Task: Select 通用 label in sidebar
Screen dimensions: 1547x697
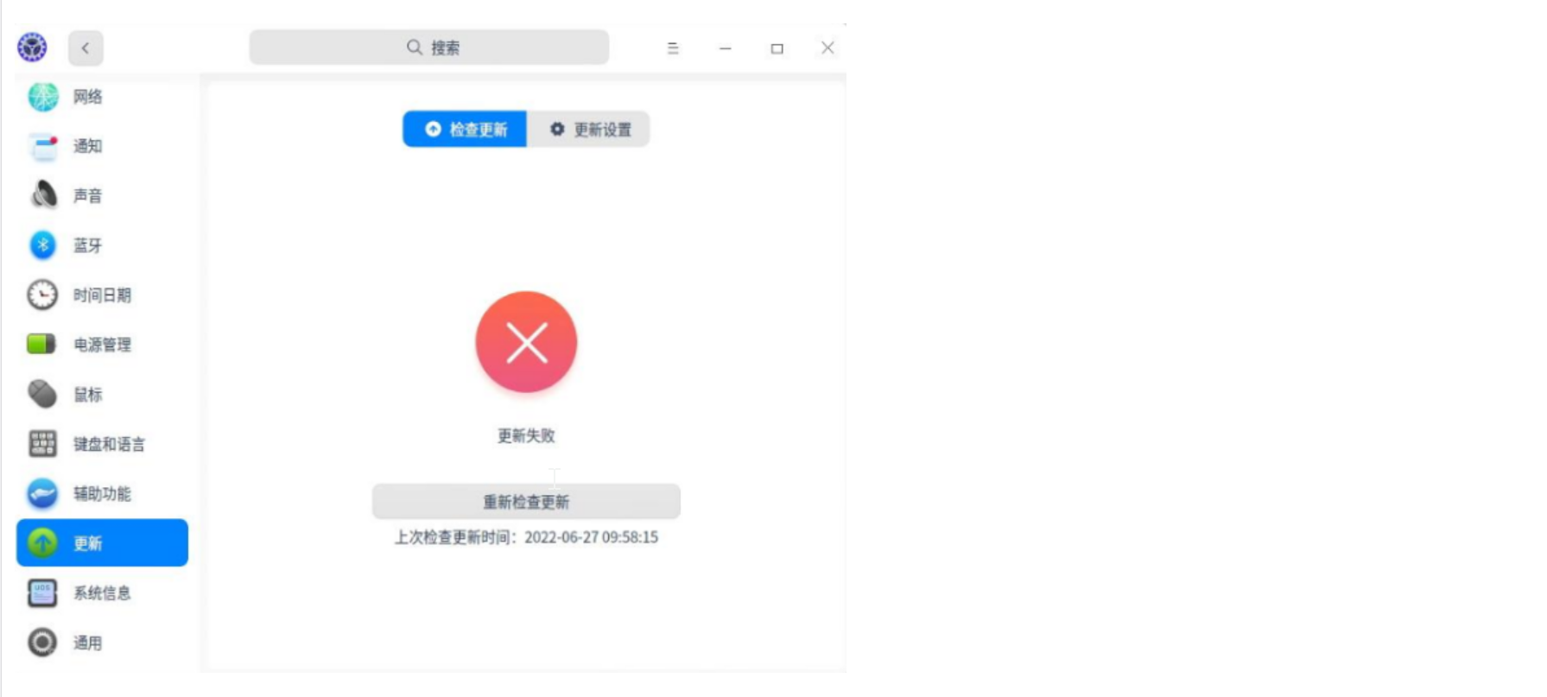Action: click(x=87, y=643)
